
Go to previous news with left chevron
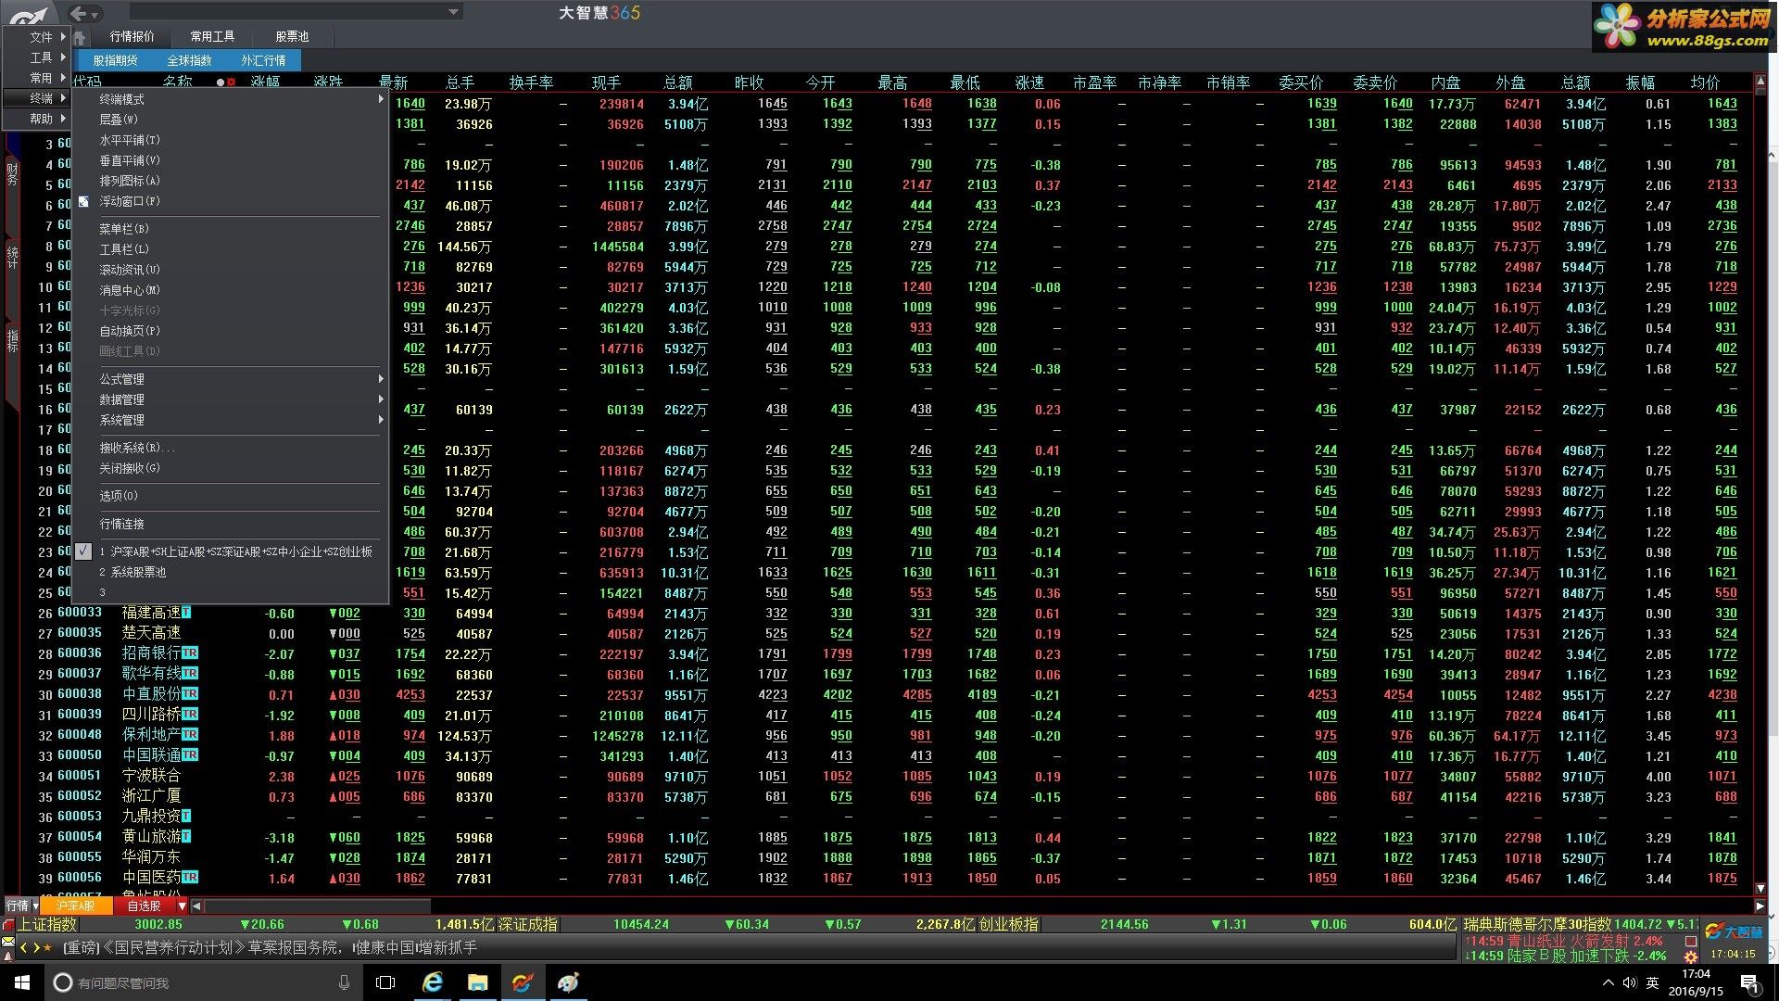point(25,947)
